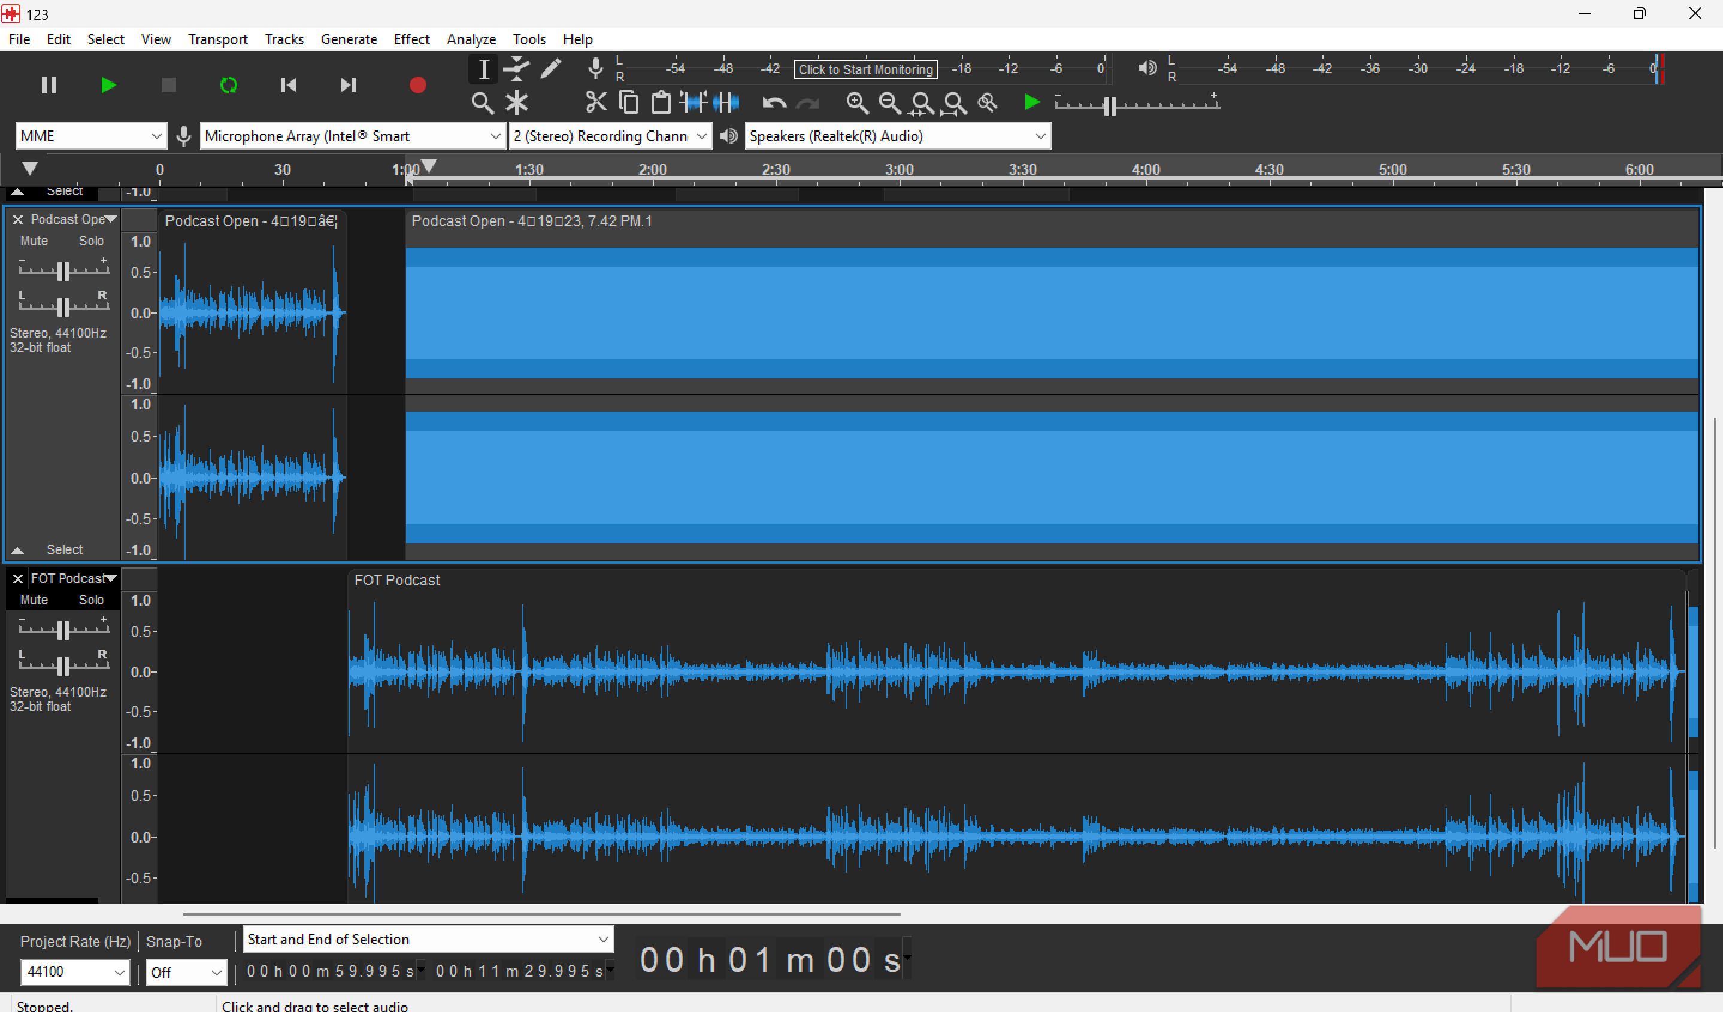The width and height of the screenshot is (1723, 1012).
Task: Click Fit project to width icon
Action: tap(955, 103)
